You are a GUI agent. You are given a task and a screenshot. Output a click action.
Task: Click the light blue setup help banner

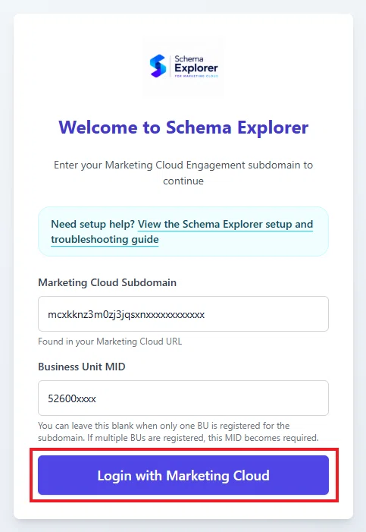click(x=183, y=231)
